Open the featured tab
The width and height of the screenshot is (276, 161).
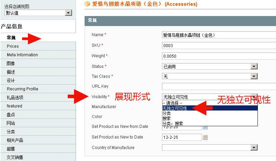coord(38,106)
